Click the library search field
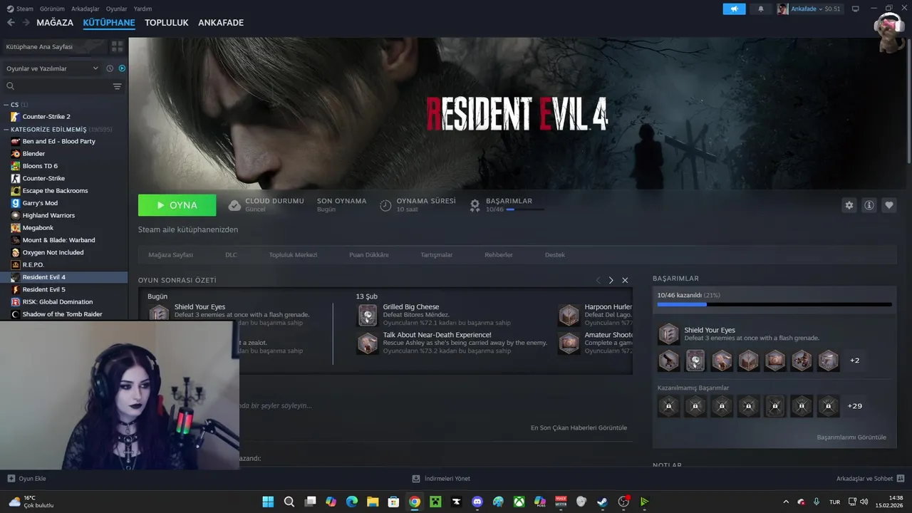 (x=57, y=86)
